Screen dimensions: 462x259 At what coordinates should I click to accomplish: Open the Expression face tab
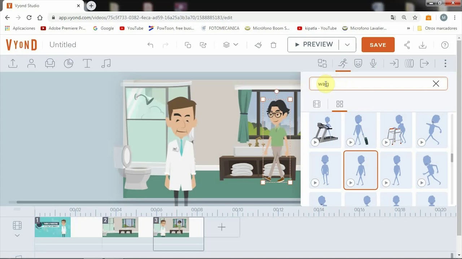[358, 63]
